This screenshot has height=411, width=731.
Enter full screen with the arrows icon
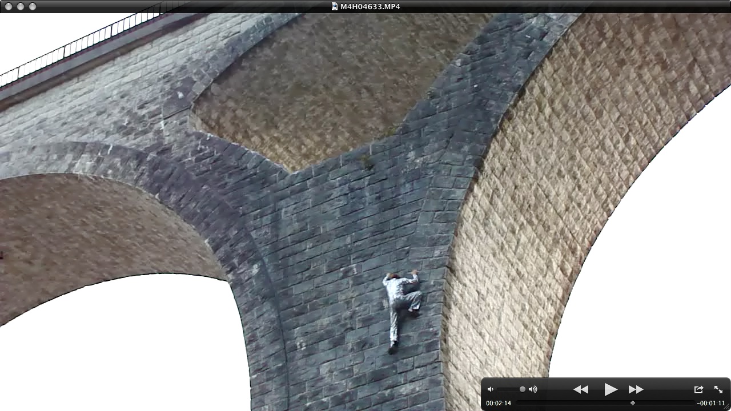(x=718, y=389)
